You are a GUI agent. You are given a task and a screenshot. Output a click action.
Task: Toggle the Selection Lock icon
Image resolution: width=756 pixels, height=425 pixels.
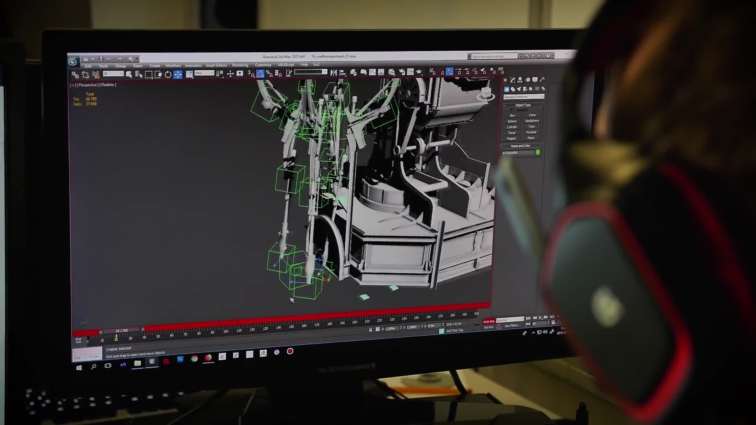pyautogui.click(x=371, y=330)
